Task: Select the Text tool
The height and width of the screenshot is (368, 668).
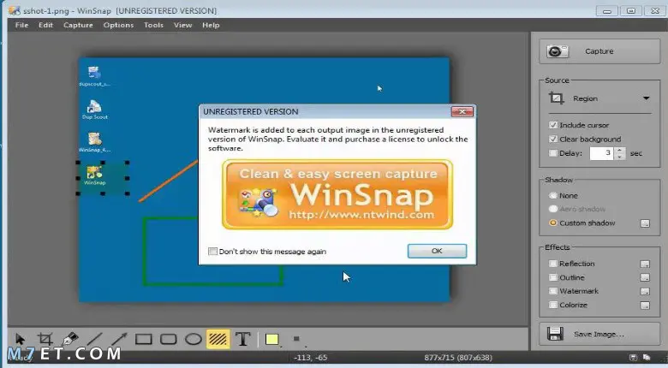Action: tap(243, 340)
